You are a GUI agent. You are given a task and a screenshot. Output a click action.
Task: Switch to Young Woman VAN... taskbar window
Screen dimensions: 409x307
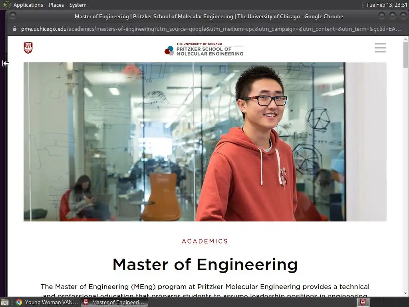[x=47, y=302]
